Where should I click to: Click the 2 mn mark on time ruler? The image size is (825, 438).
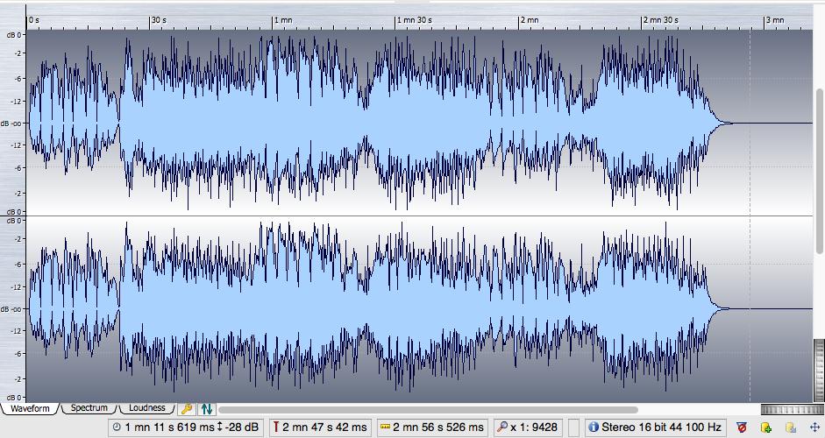pos(529,20)
